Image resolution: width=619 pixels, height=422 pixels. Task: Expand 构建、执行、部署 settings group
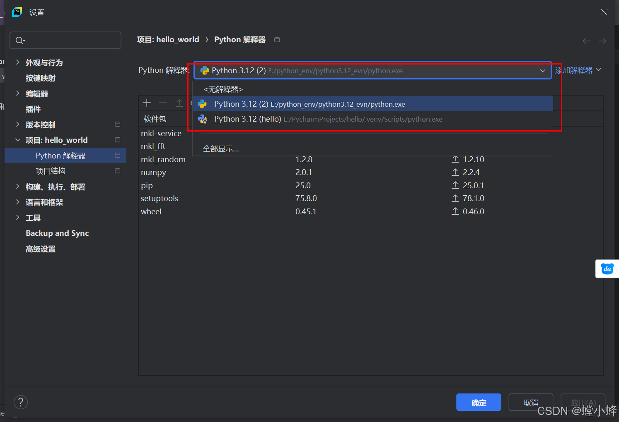[x=17, y=187]
